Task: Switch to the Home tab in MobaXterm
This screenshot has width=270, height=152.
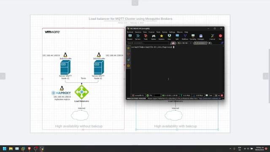Action: (x=173, y=43)
